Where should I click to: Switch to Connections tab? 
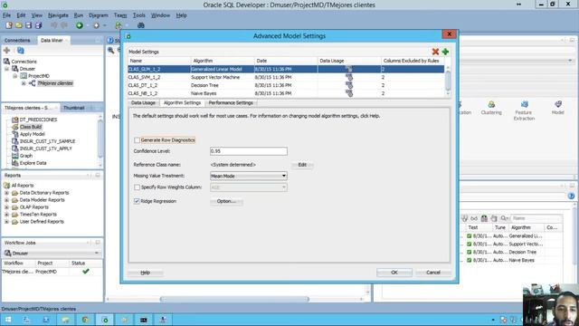point(17,40)
